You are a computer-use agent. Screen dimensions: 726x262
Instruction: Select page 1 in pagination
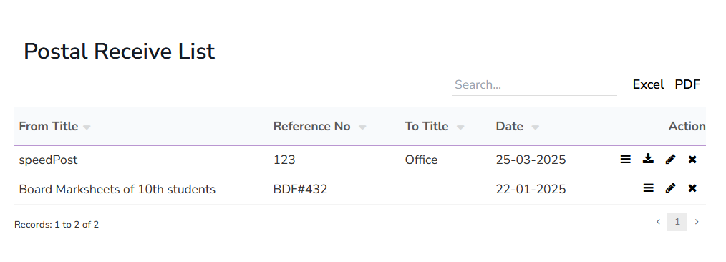pyautogui.click(x=677, y=222)
